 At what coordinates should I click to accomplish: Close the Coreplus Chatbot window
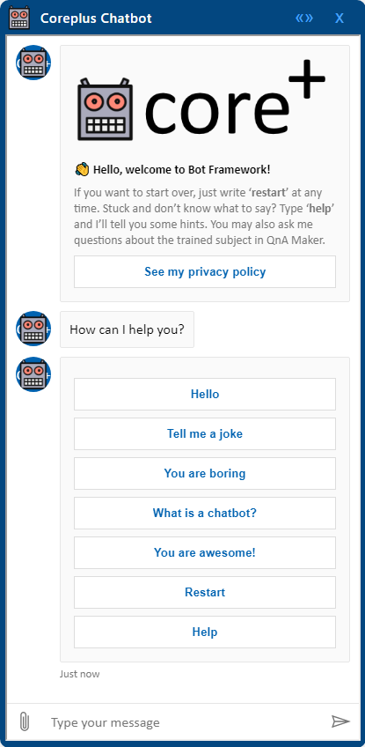click(x=339, y=18)
